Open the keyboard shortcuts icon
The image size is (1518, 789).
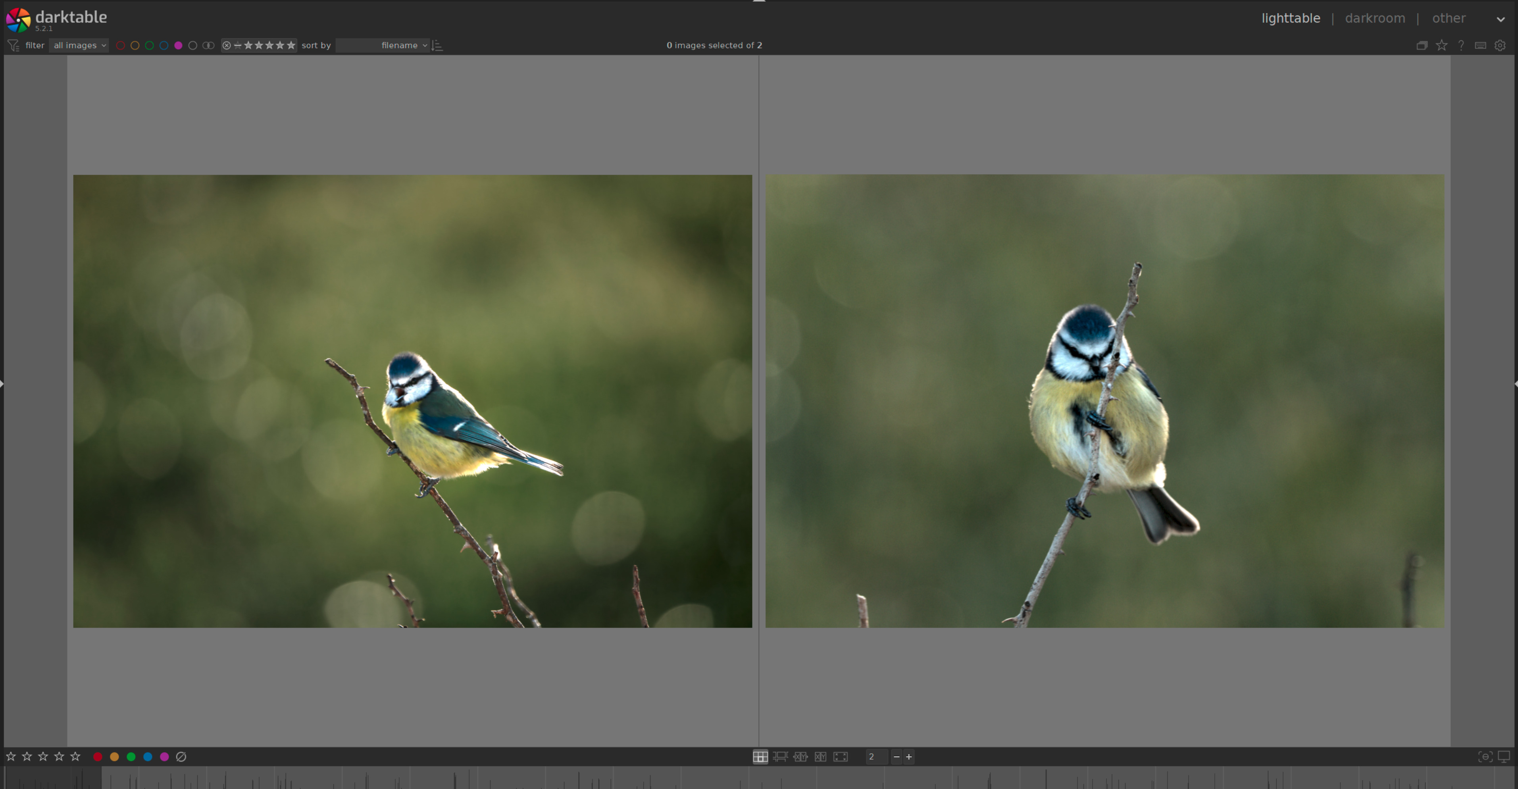tap(1480, 45)
